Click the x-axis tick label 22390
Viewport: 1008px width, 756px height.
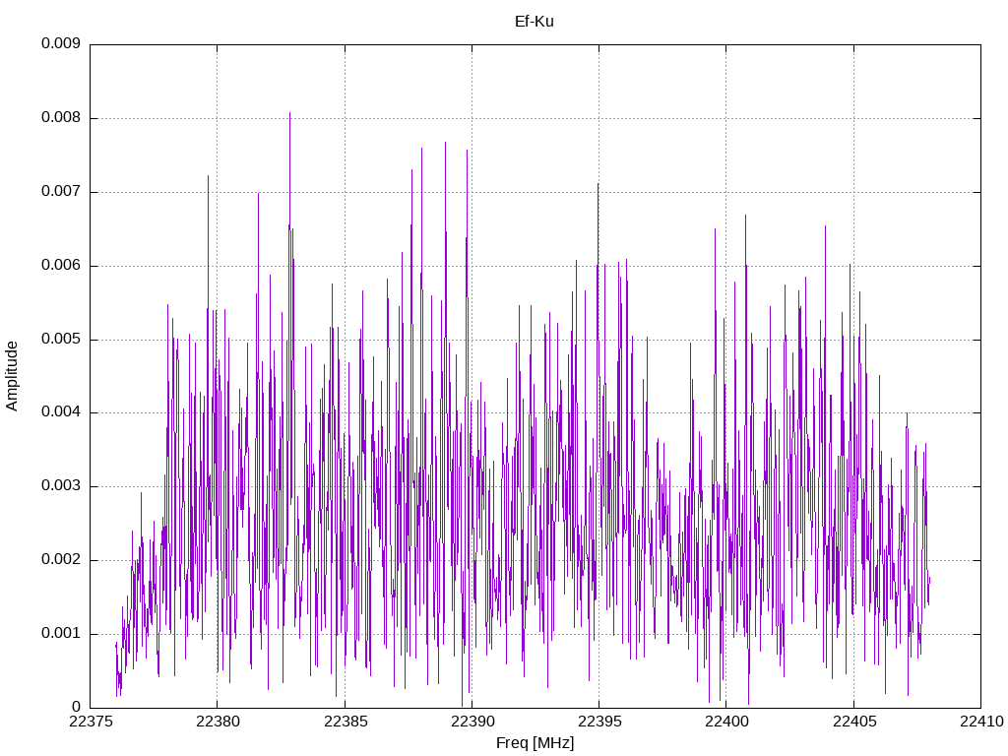click(472, 722)
